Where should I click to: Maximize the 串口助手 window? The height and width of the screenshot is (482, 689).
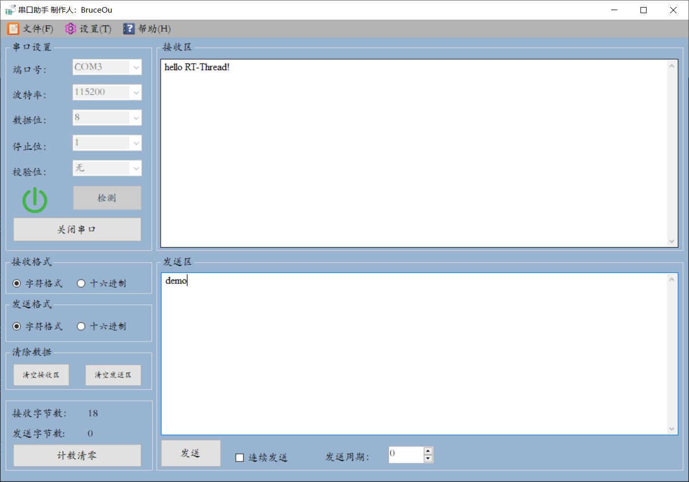(x=644, y=10)
